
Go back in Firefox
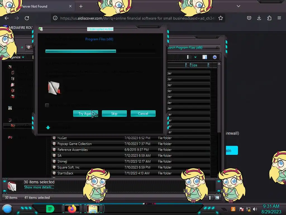pos(7,18)
